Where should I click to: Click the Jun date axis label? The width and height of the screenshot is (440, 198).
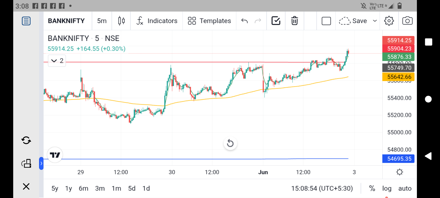[263, 172]
